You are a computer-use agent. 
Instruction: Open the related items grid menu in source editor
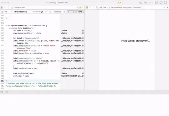pos(2,8)
